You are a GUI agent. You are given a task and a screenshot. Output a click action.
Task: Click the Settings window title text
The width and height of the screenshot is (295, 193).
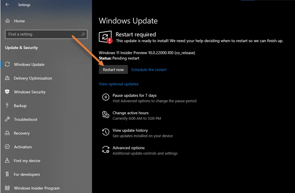pos(24,5)
